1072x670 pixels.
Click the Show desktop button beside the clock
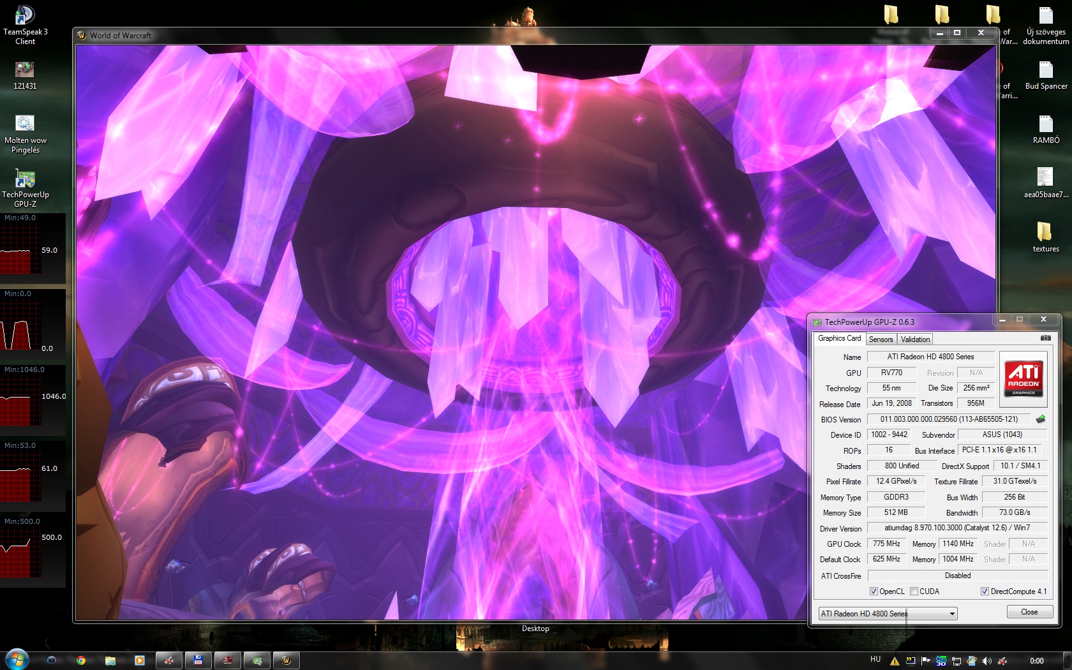1068,660
